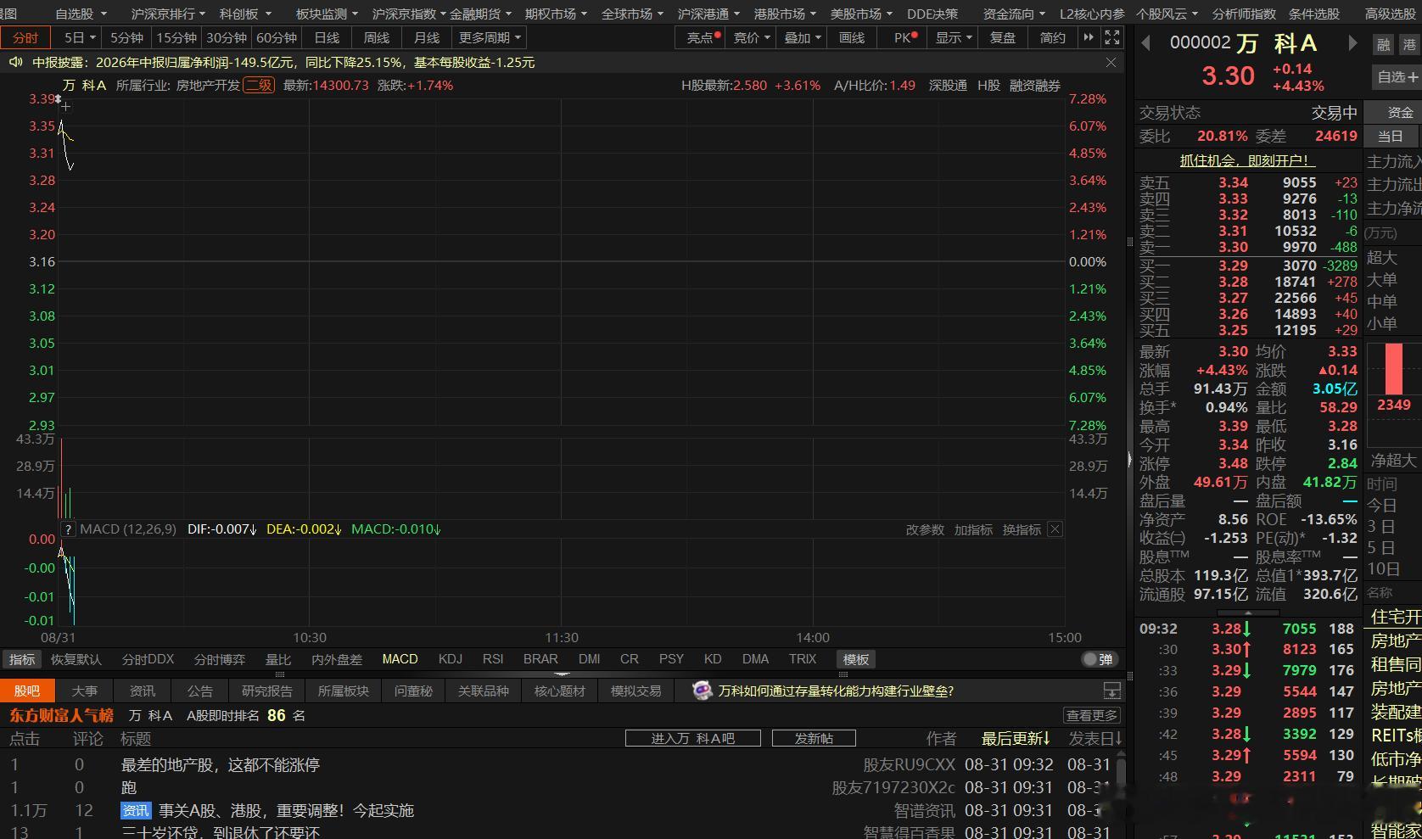Click the 改参数 modify parameters link
1422x839 pixels.
point(925,529)
